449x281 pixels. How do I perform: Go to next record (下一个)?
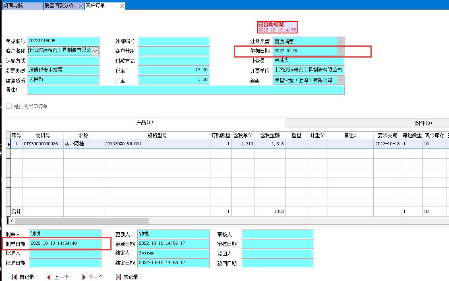pos(92,277)
